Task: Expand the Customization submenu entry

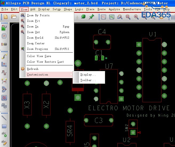Action: point(38,74)
